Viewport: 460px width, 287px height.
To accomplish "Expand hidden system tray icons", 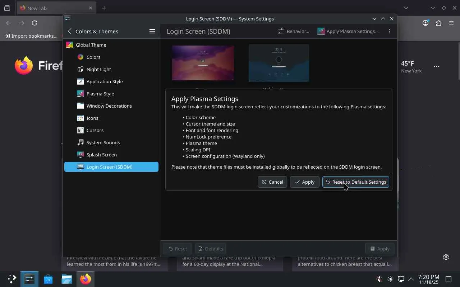I will point(411,279).
